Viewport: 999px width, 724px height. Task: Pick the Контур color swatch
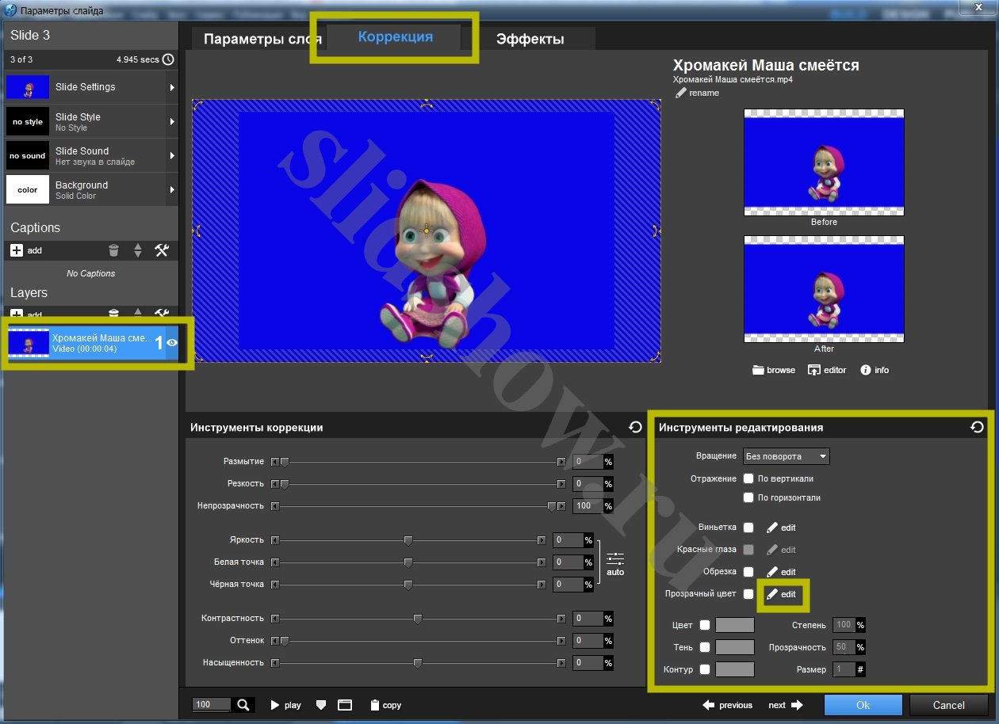(x=735, y=669)
